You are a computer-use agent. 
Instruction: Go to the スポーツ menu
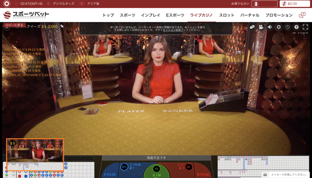click(127, 15)
